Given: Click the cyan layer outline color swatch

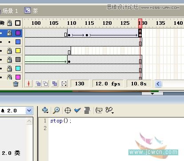Looking at the screenshot, I should 18,68.
